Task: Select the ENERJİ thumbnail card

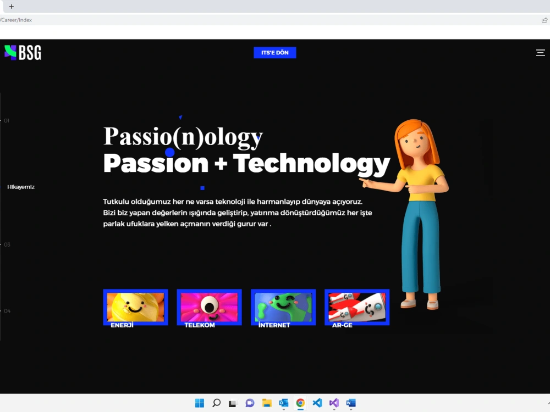Action: 135,307
